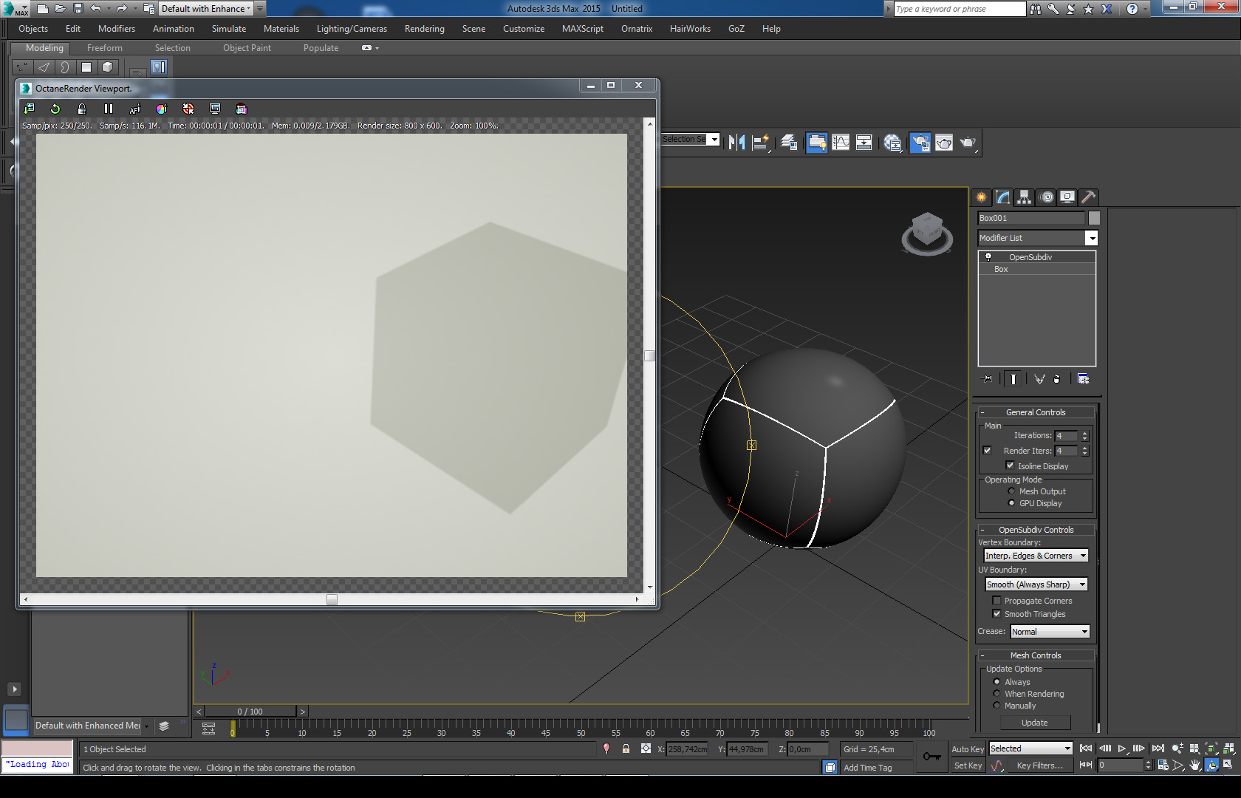This screenshot has width=1241, height=798.
Task: Toggle the Isoline Display checkbox
Action: coord(1010,465)
